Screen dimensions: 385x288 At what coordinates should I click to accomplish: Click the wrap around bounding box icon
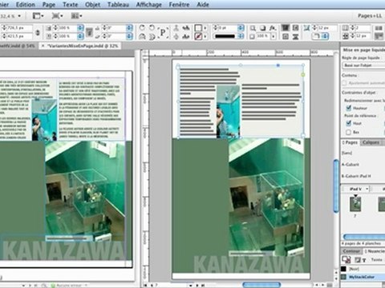[295, 28]
